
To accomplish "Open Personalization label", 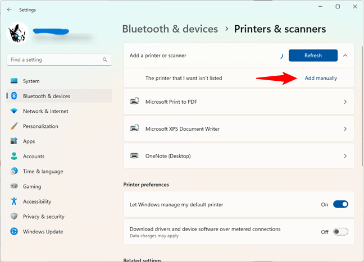I will tap(40, 126).
